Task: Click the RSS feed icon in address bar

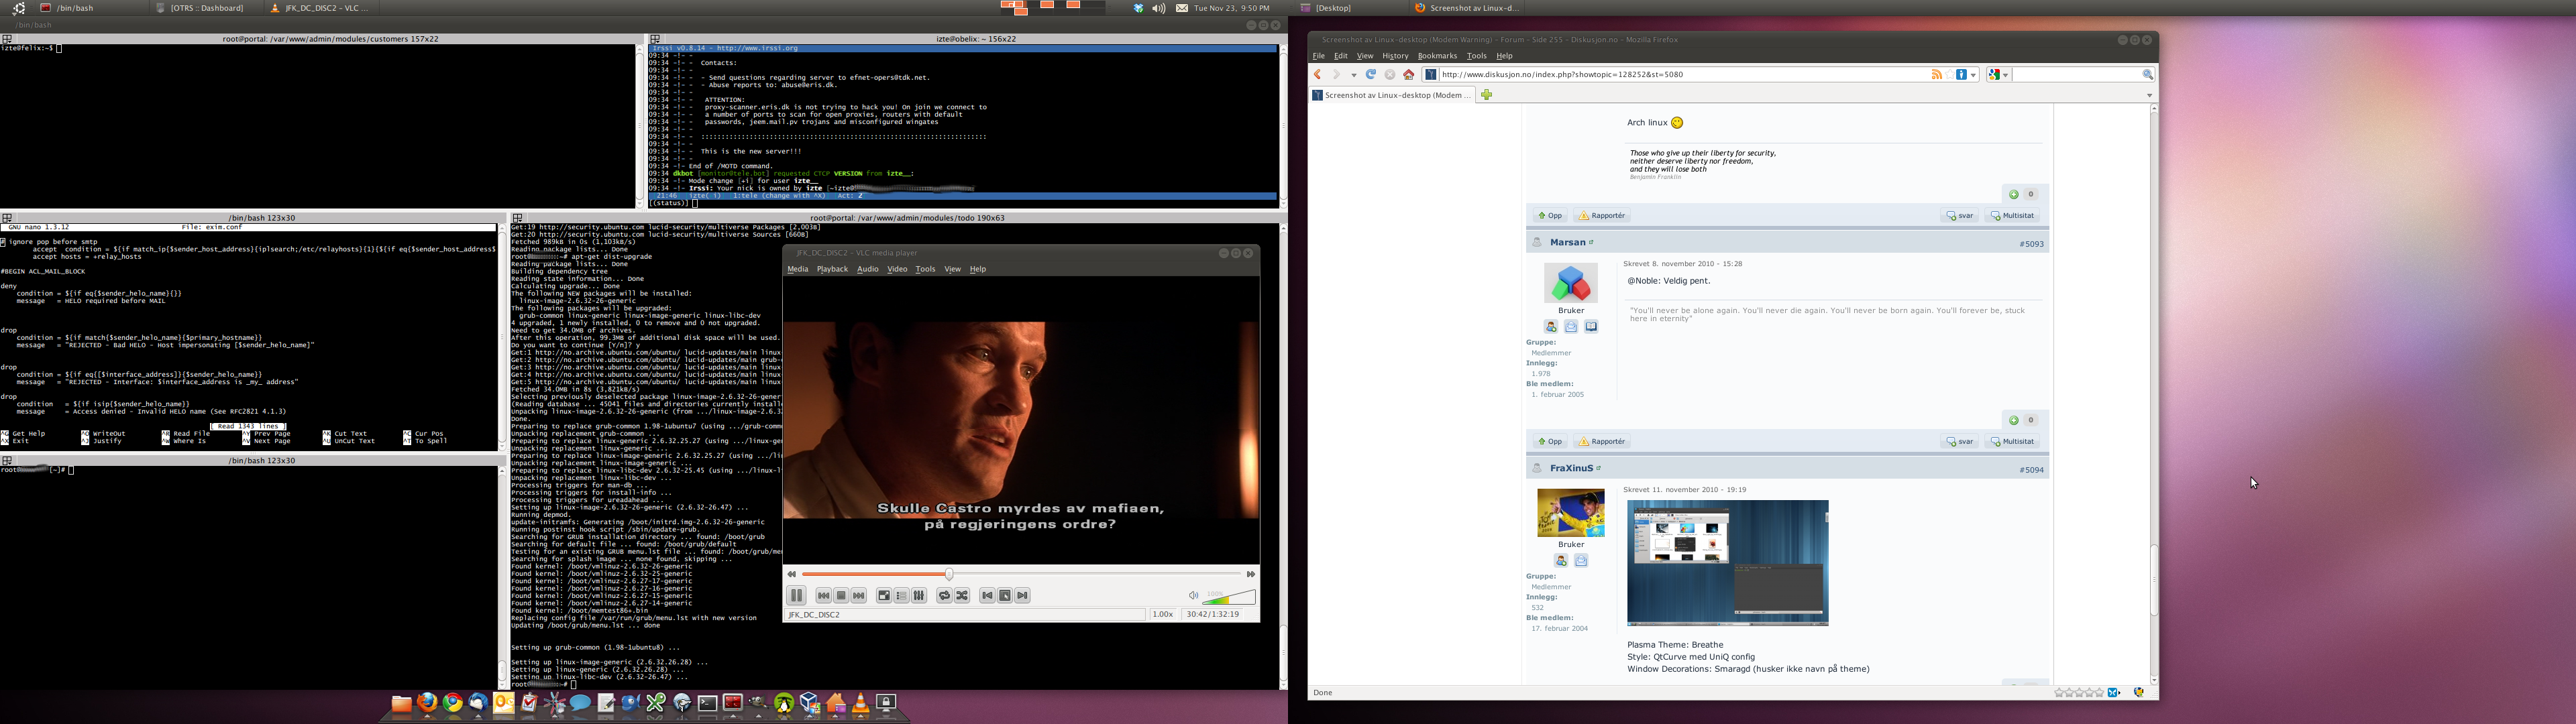Action: [1936, 75]
